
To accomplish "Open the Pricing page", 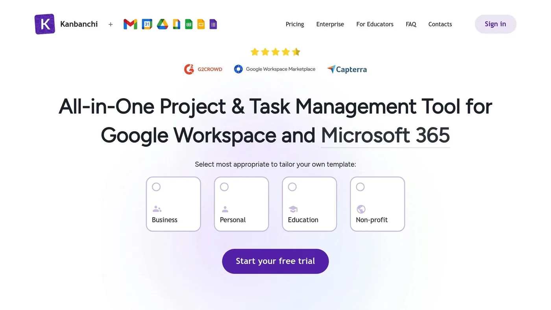I will tap(295, 24).
